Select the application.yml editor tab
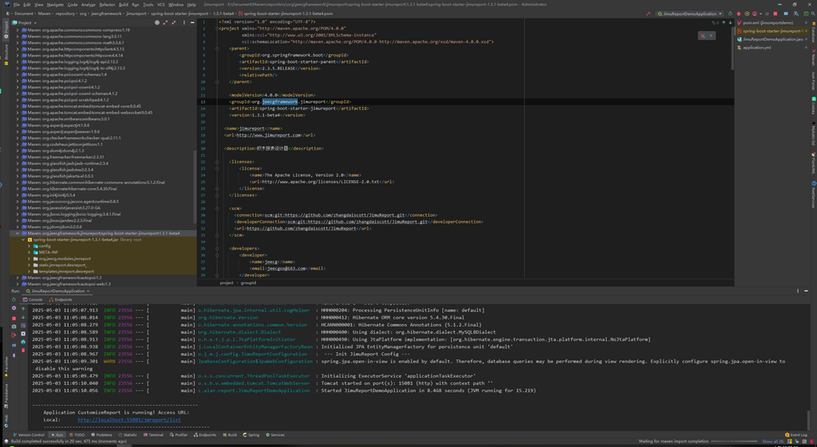 (756, 48)
